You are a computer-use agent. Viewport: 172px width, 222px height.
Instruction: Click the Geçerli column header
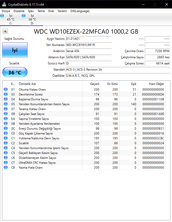tap(91, 84)
